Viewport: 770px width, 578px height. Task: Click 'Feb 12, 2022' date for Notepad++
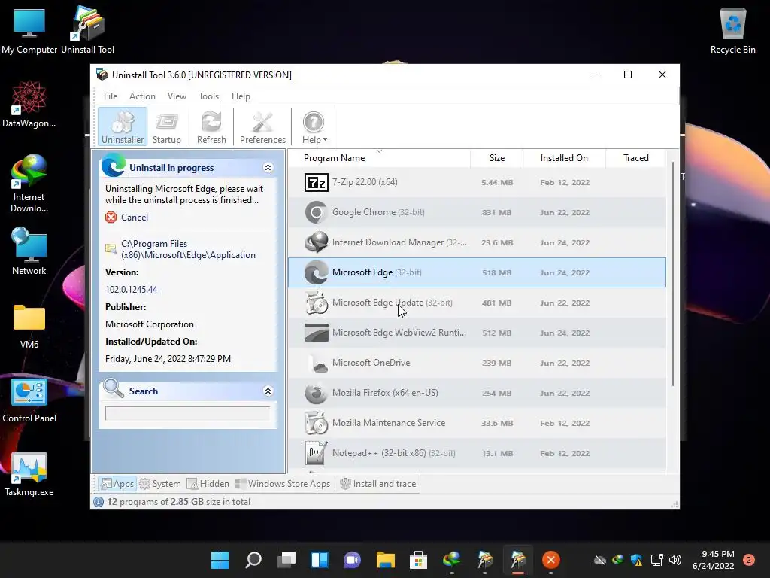click(565, 453)
